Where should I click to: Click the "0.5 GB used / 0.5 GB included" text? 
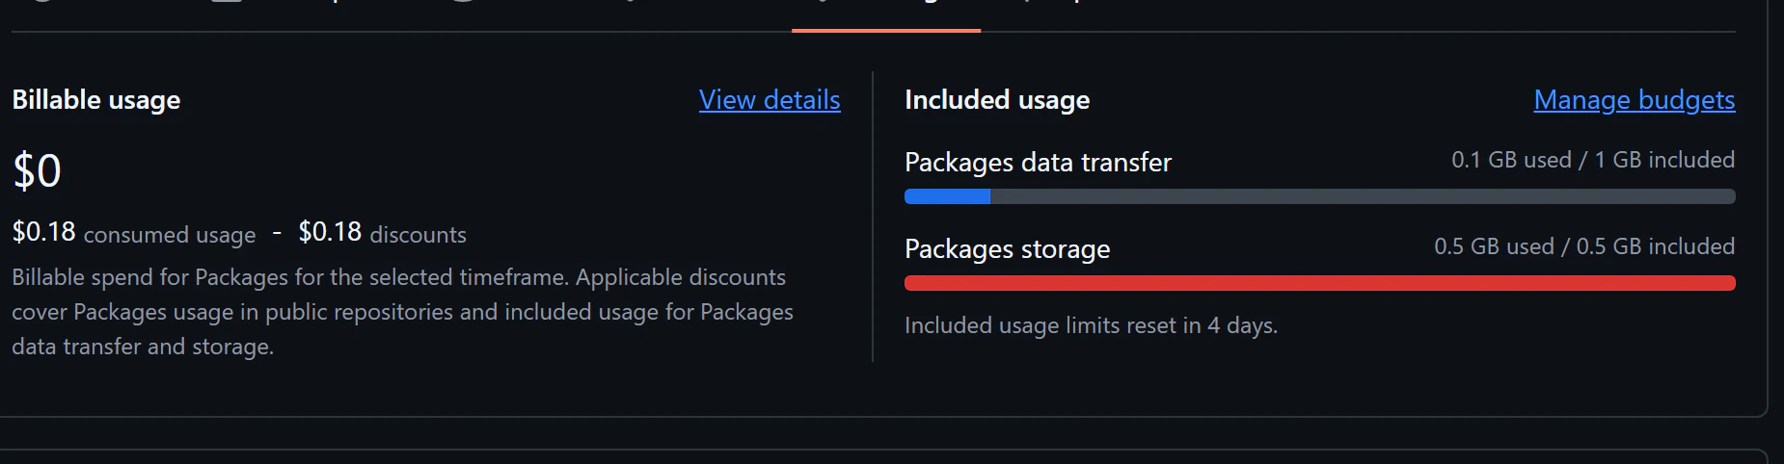coord(1583,246)
